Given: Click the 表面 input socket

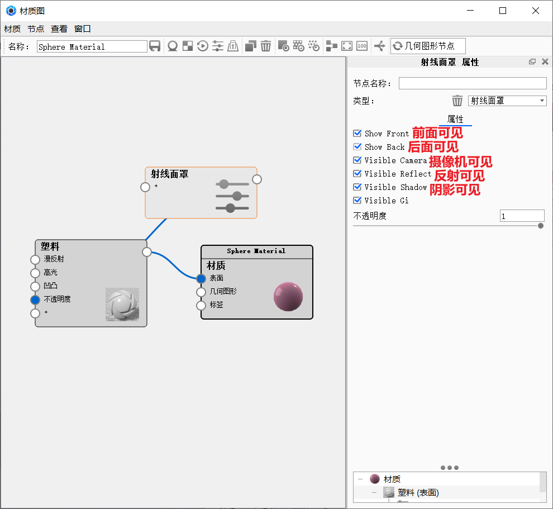Looking at the screenshot, I should pos(201,279).
